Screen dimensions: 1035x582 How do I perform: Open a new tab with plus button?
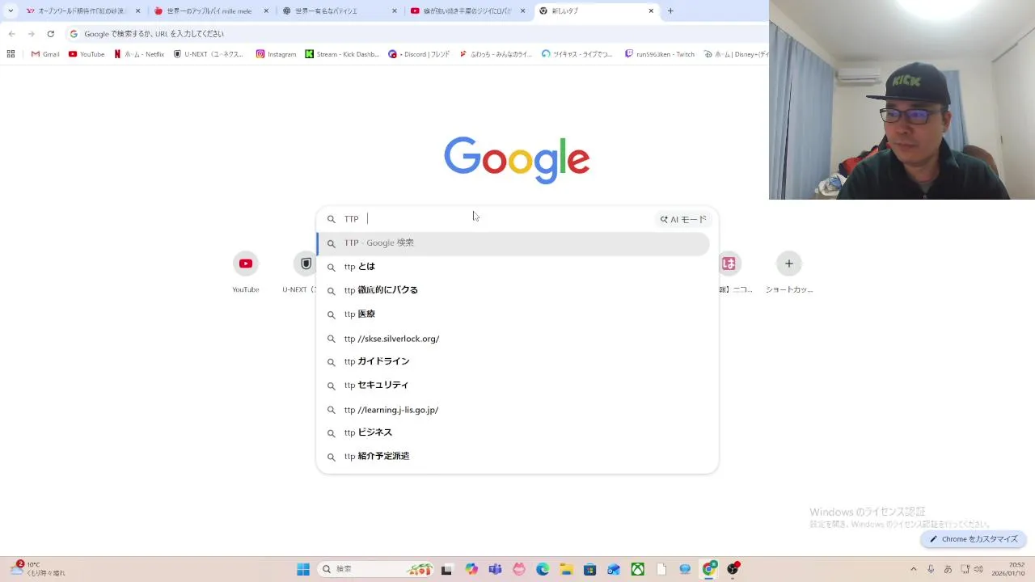[670, 11]
